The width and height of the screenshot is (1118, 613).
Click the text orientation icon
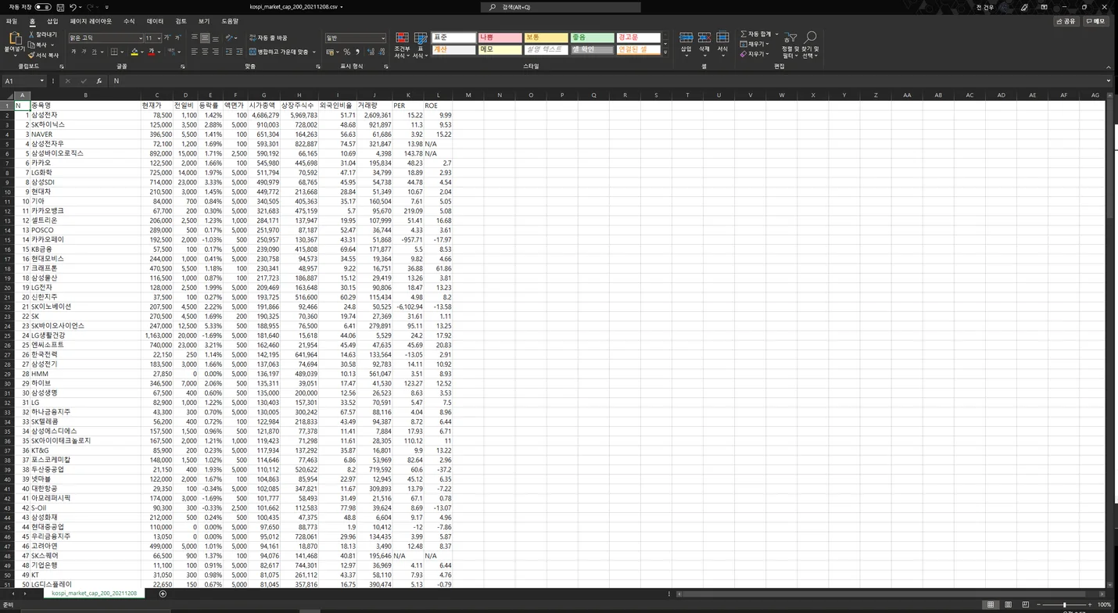[x=230, y=38]
